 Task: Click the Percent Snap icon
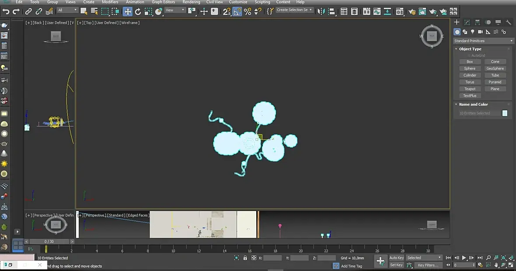(248, 11)
